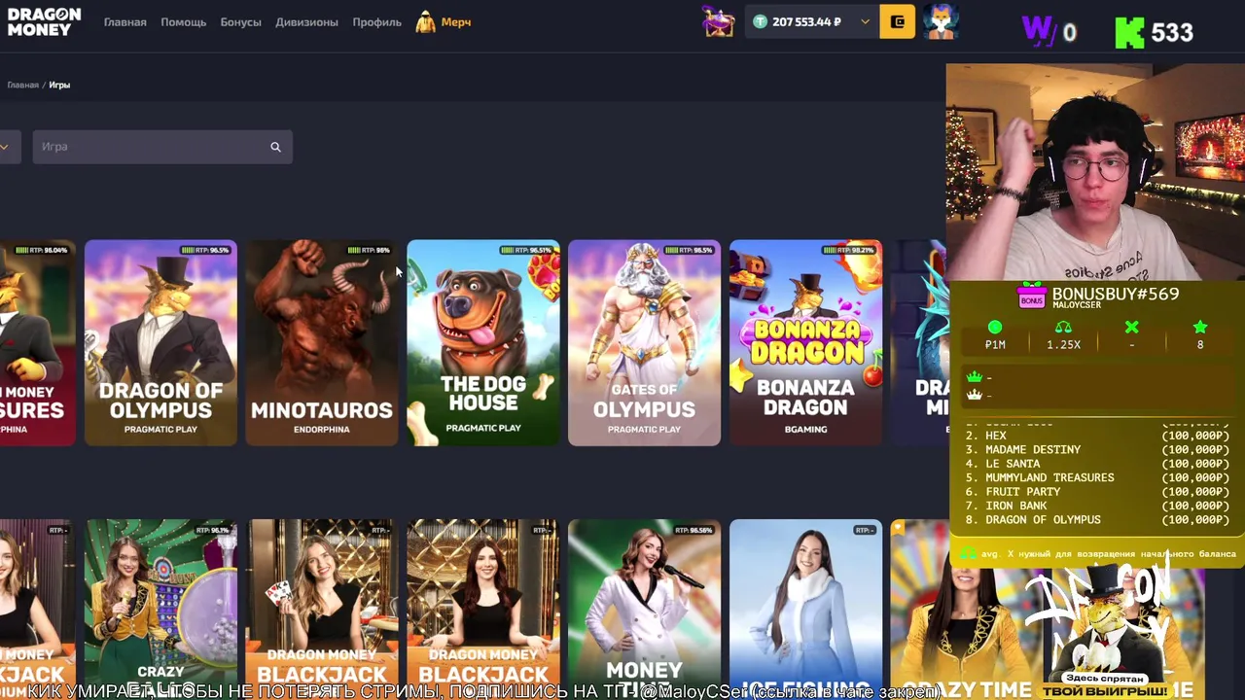
Task: Select the LE SANTA list row
Action: 1097,464
